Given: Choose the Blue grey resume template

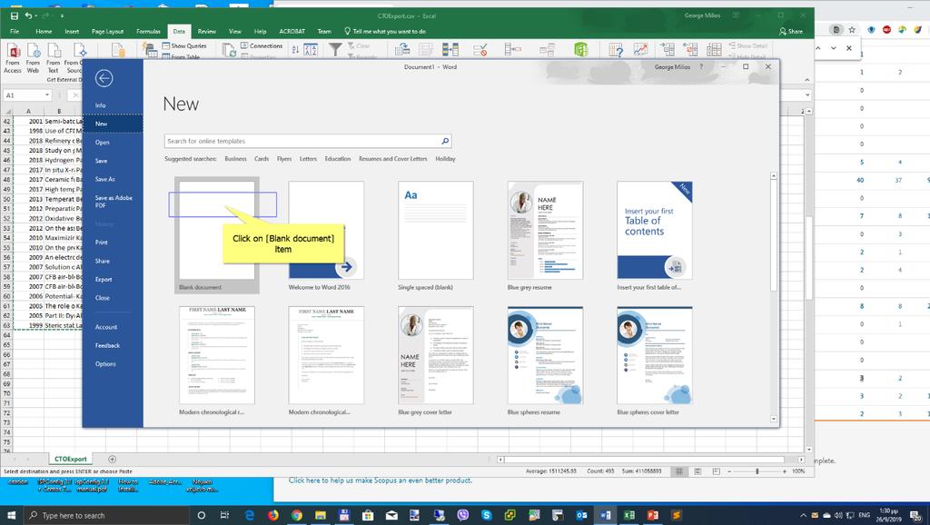Looking at the screenshot, I should [x=545, y=235].
